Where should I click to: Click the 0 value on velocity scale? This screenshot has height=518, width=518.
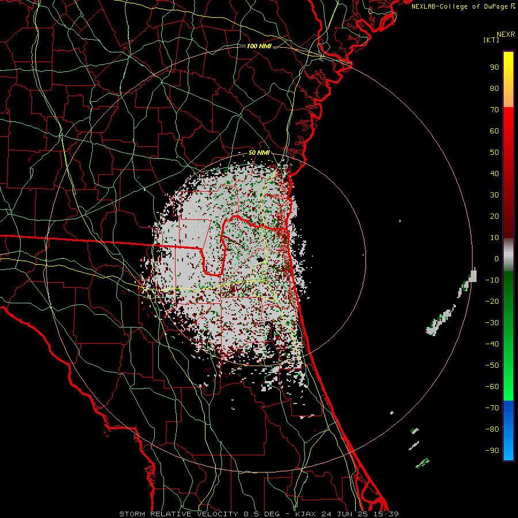[497, 259]
